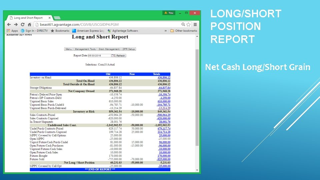This screenshot has width=320, height=180.
Task: Open the Patron's Delayed Price Open total link
Action: pyautogui.click(x=164, y=94)
